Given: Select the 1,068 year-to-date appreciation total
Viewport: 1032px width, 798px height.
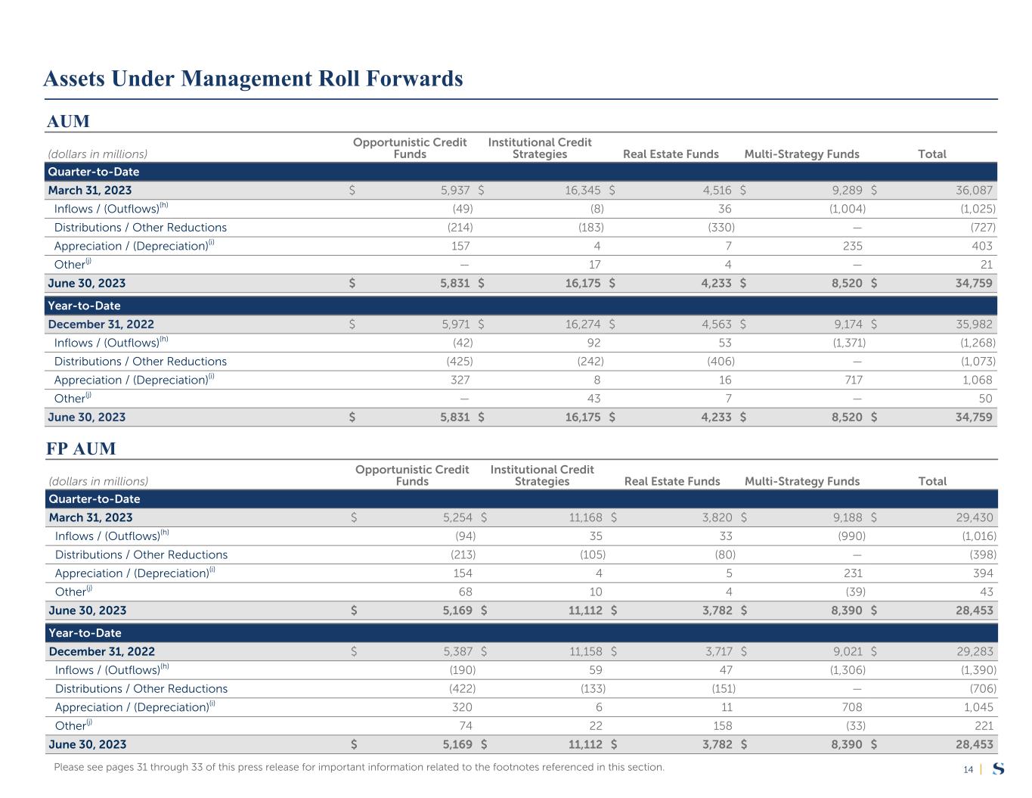Looking at the screenshot, I should point(977,380).
